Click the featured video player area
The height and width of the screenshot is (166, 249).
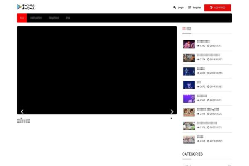[97, 70]
